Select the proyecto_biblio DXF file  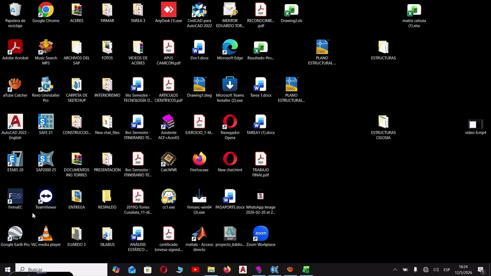[x=230, y=237]
